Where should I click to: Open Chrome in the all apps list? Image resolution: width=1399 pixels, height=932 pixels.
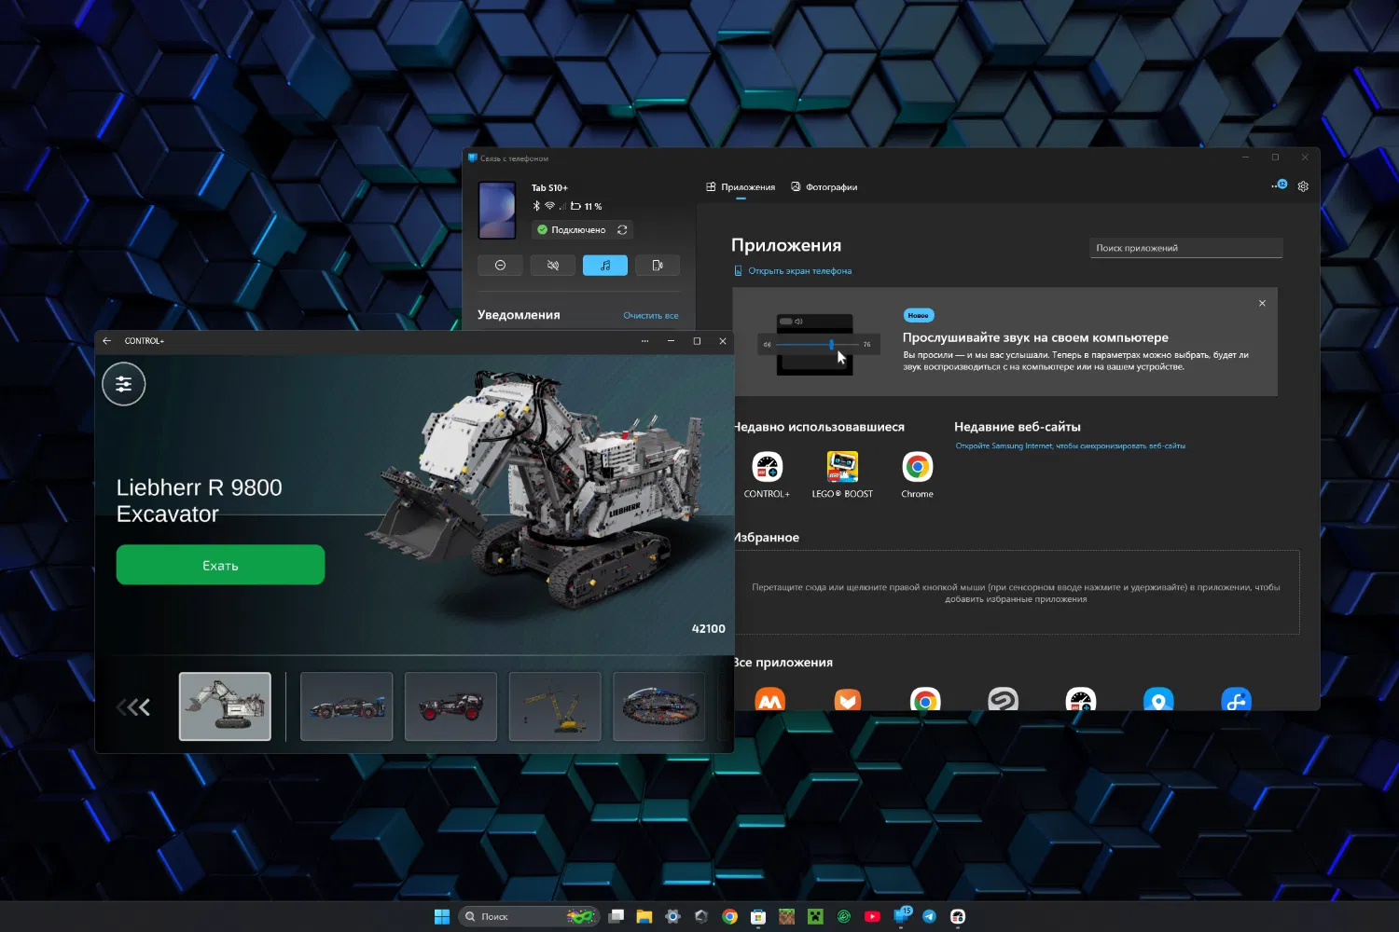pyautogui.click(x=925, y=701)
